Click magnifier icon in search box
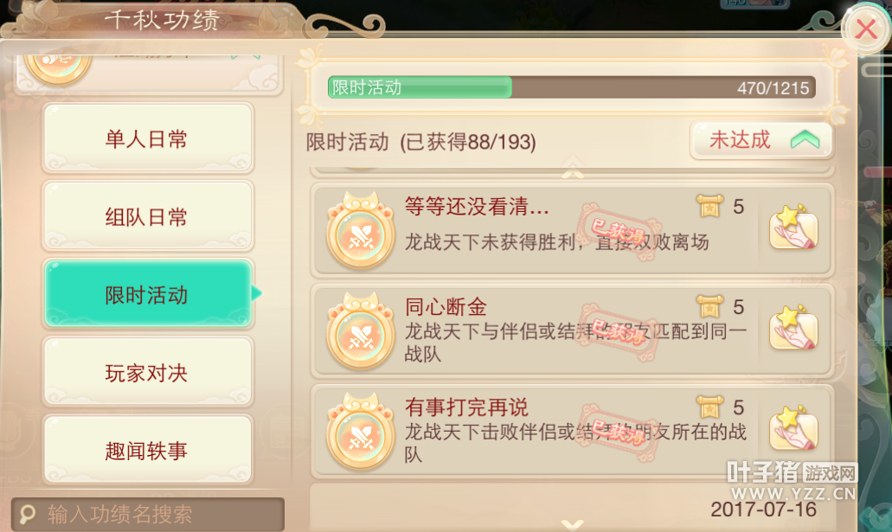Screen dimensions: 892x532 28,515
